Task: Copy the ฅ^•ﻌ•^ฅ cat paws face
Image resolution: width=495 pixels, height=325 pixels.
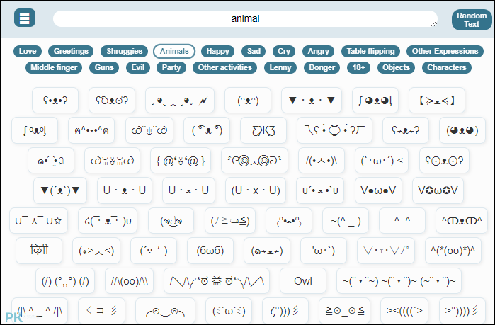Action: [91, 130]
